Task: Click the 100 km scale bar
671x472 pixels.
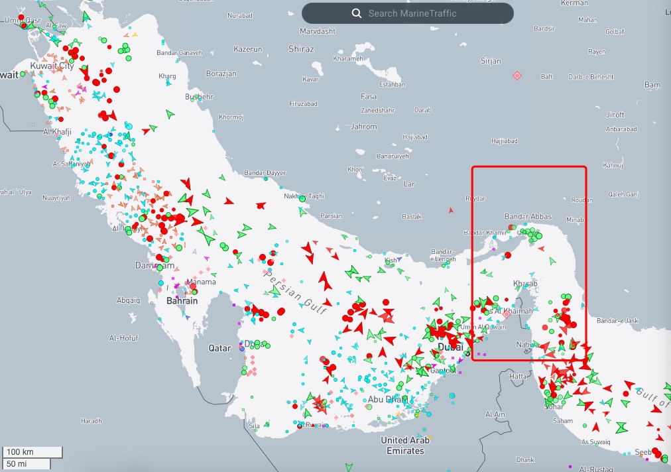Action: pos(32,451)
